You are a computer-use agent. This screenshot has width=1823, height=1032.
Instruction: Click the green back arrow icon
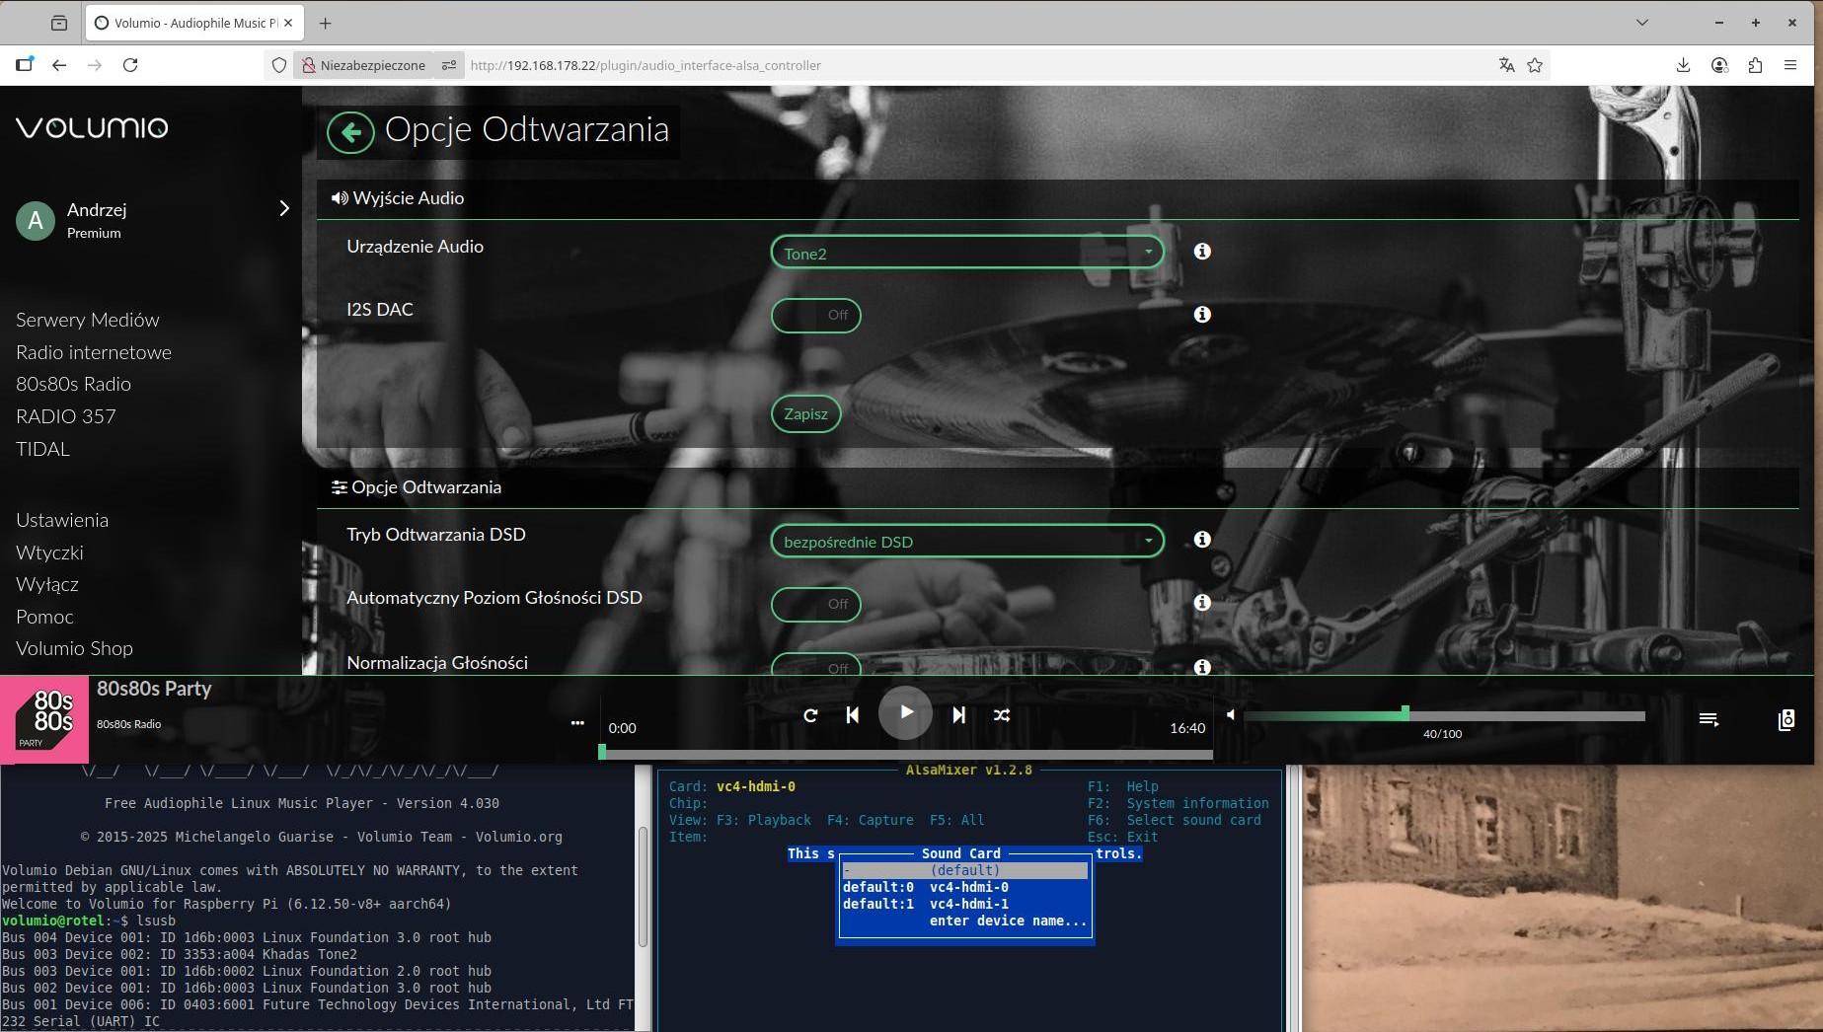pos(350,132)
